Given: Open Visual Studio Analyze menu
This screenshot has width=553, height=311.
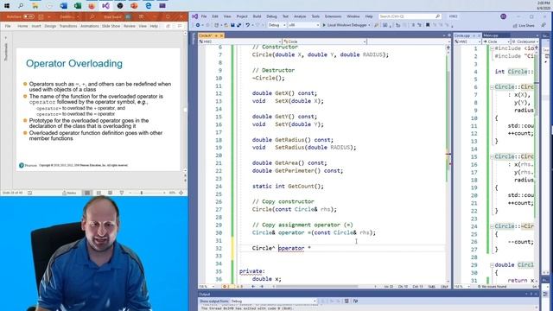Looking at the screenshot, I should point(300,16).
